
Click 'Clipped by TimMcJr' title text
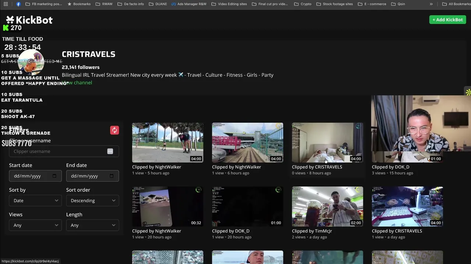click(x=312, y=231)
